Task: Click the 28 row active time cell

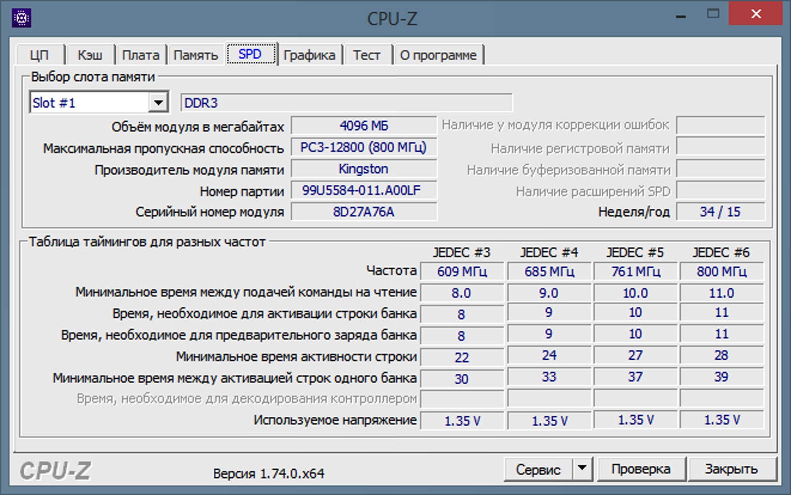Action: coord(722,355)
